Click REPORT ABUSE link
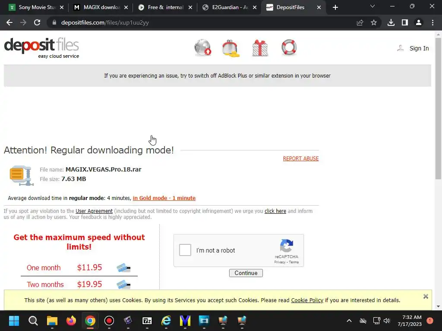 tap(301, 159)
